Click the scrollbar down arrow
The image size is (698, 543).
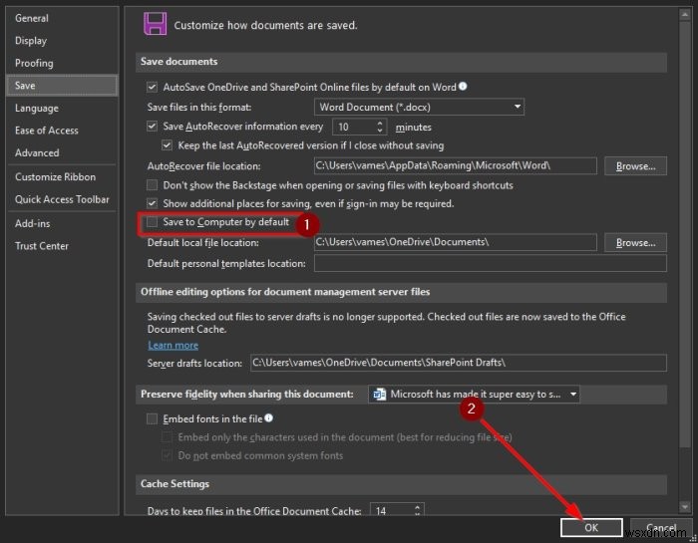coord(685,506)
